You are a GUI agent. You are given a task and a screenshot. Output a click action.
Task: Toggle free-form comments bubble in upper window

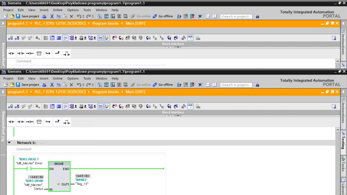[x=65, y=38]
